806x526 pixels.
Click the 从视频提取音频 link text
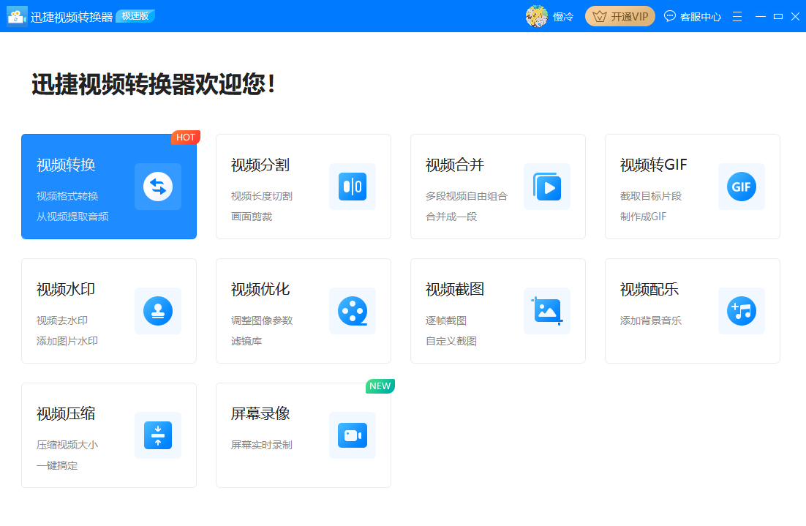[x=72, y=216]
